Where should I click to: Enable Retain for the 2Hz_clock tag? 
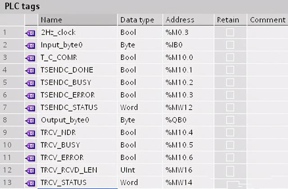230,32
